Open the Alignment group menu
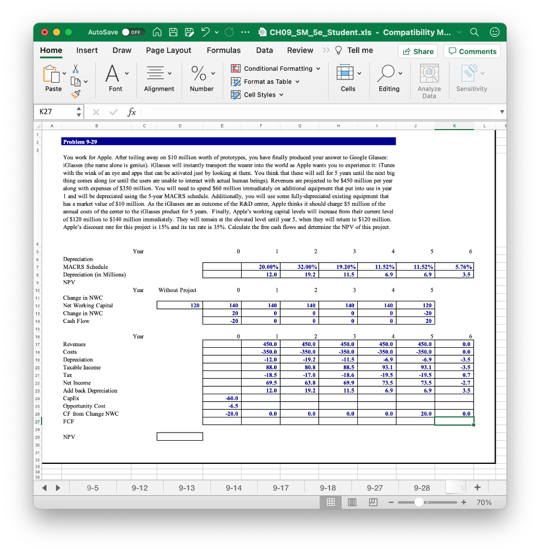 [159, 78]
